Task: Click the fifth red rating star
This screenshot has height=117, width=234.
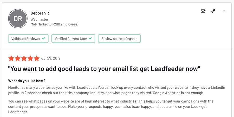Action: [37, 58]
